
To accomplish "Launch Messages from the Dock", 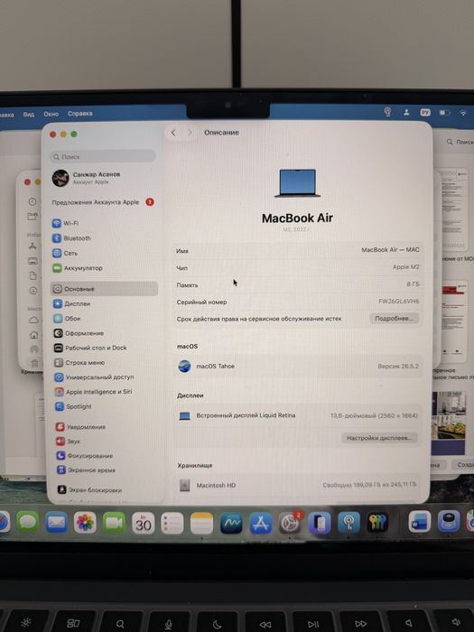I will 28,523.
